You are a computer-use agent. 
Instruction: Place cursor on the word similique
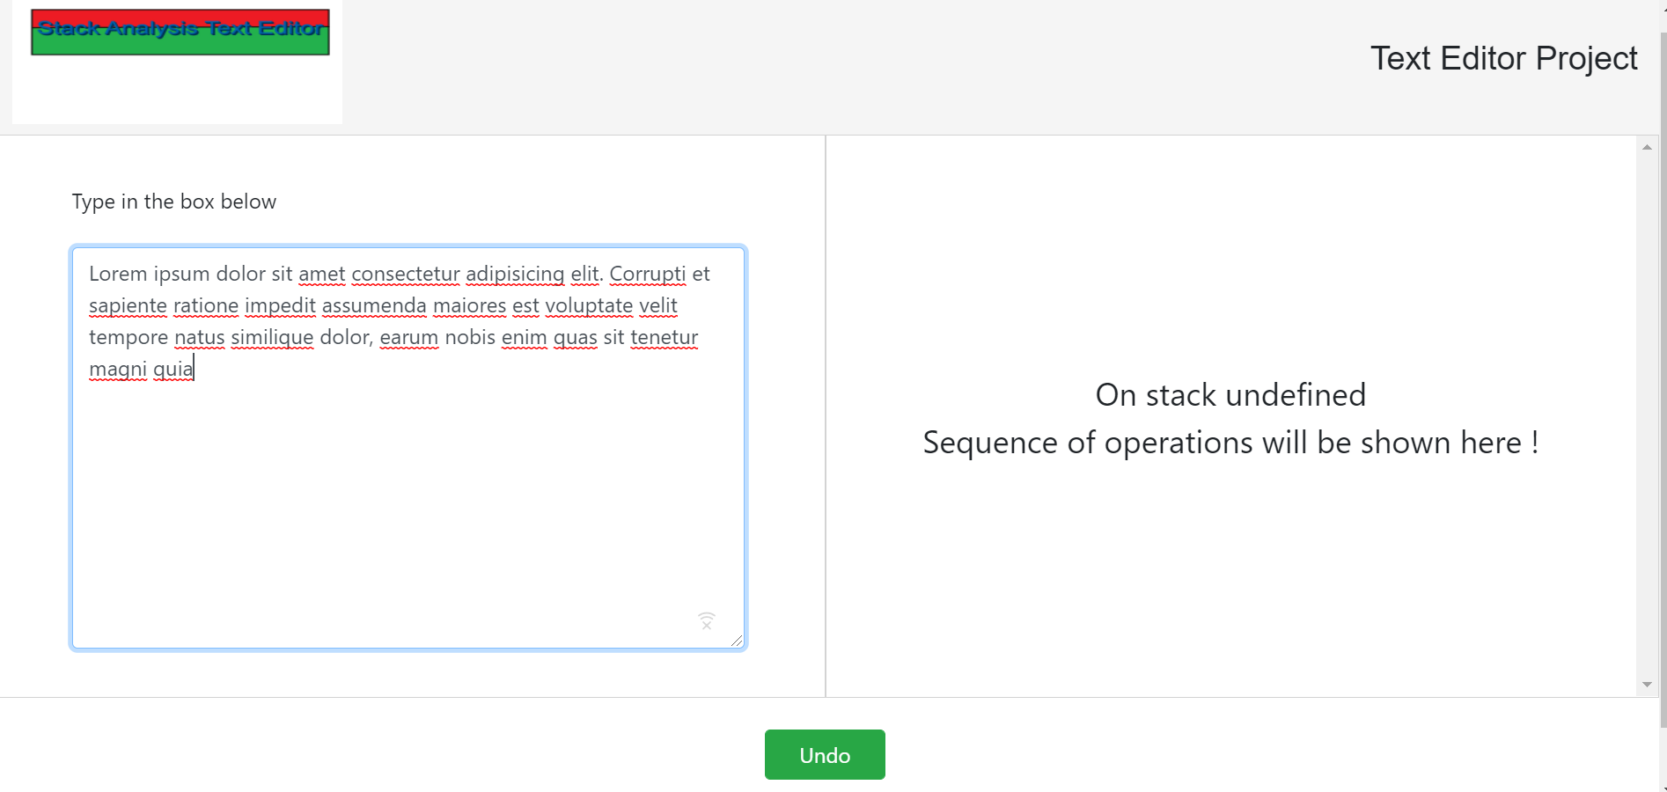[x=272, y=337]
